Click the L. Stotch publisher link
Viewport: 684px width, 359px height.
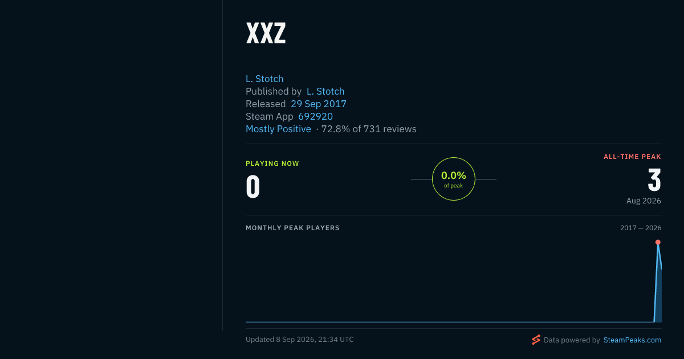click(325, 91)
